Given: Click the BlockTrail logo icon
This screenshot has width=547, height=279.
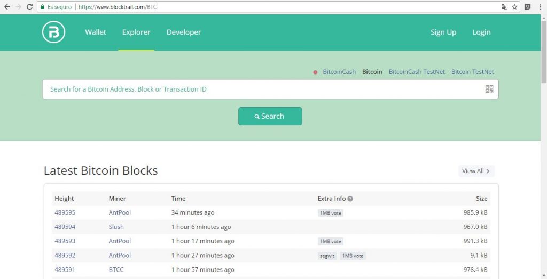Looking at the screenshot, I should click(x=54, y=32).
